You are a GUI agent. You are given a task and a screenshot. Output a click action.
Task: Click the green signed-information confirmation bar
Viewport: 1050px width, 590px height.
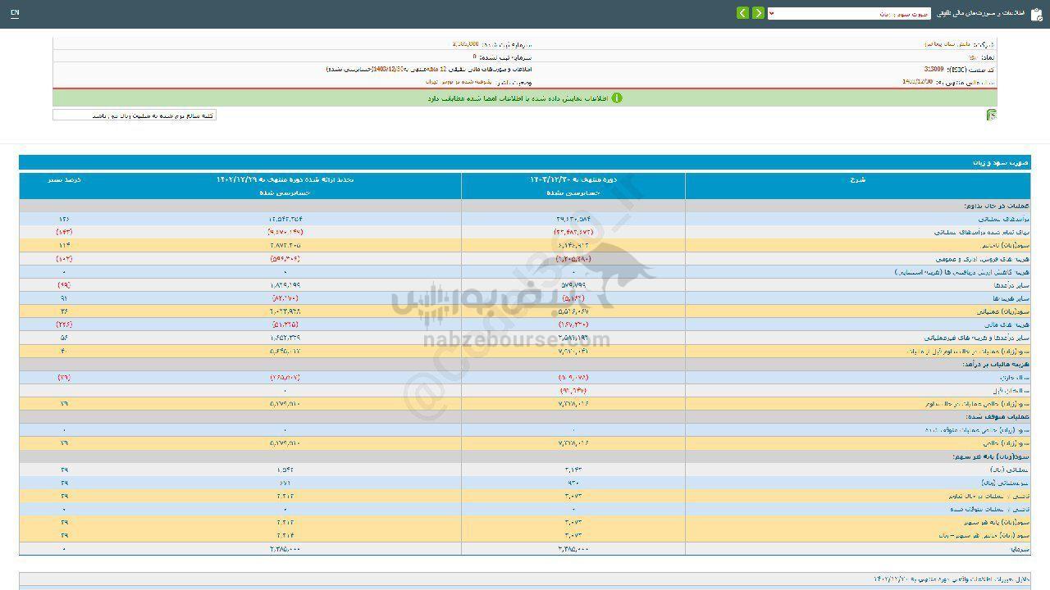click(x=525, y=98)
